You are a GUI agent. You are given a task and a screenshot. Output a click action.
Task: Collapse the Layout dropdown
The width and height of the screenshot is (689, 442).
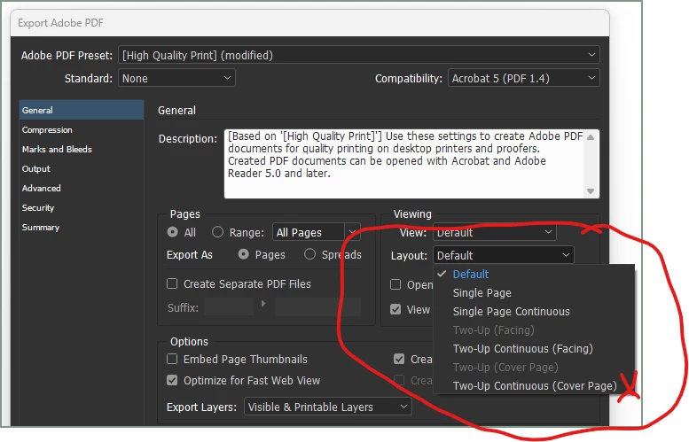coord(503,255)
